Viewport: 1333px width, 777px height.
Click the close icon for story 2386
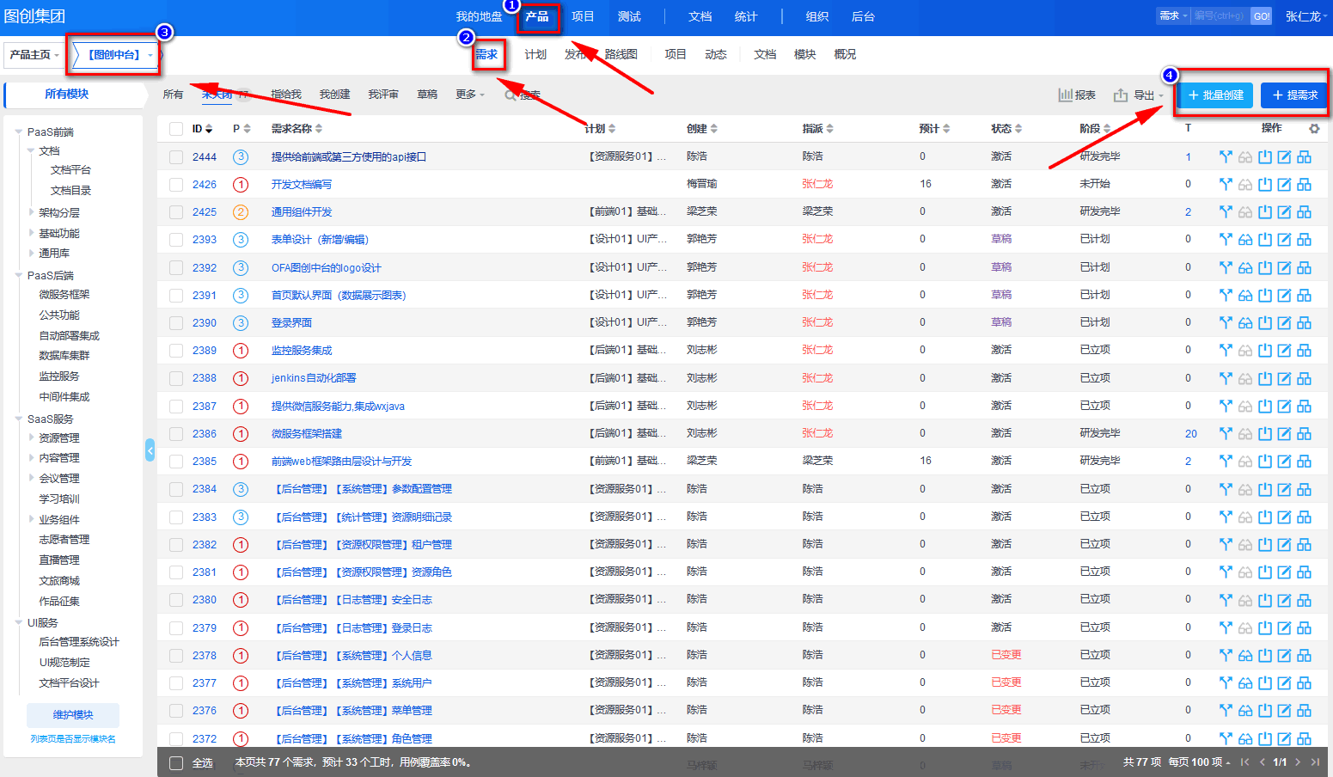(x=1265, y=433)
